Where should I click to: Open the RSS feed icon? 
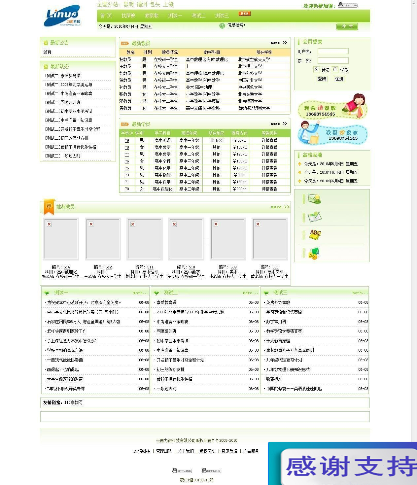[244, 14]
